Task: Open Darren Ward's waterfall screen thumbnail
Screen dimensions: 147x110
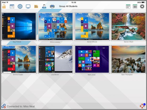Action: coord(128,27)
